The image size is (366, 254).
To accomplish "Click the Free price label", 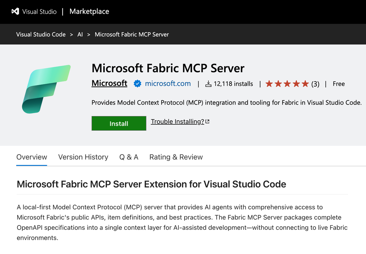I will point(339,84).
